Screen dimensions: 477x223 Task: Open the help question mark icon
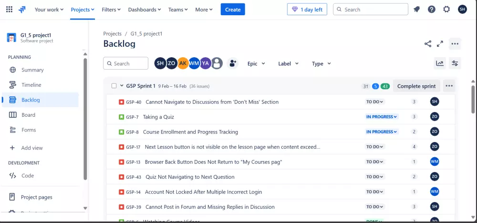pos(431,10)
